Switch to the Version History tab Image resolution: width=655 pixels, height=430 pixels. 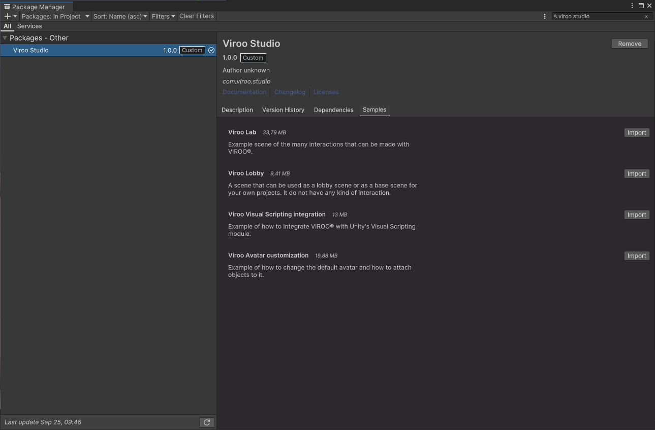(x=283, y=110)
